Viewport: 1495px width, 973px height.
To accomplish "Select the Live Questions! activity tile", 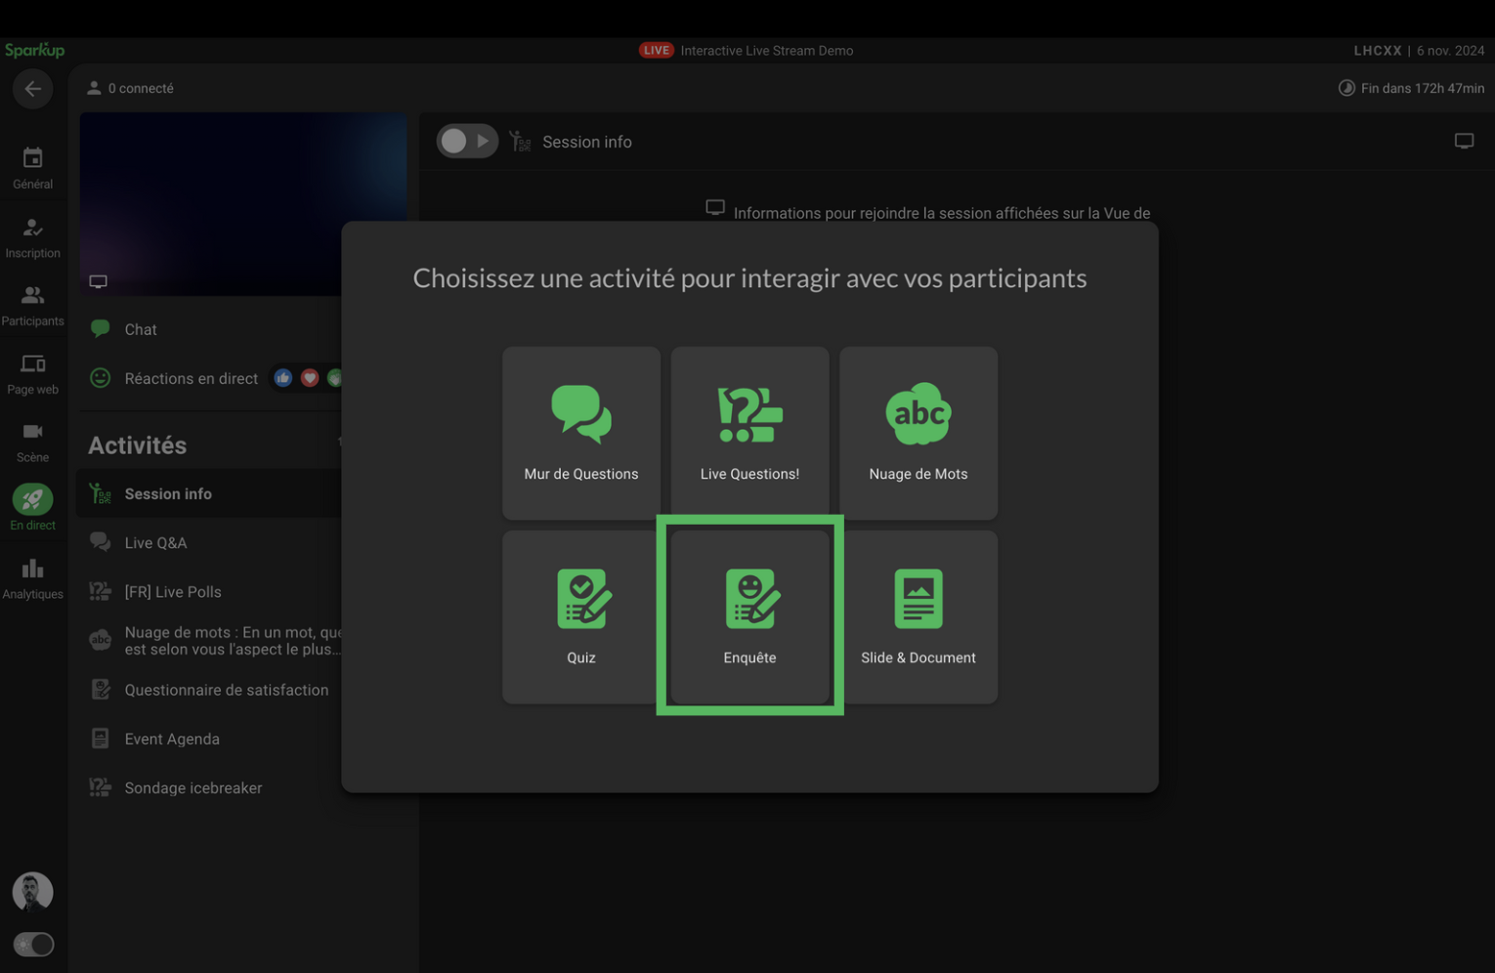I will click(x=749, y=432).
